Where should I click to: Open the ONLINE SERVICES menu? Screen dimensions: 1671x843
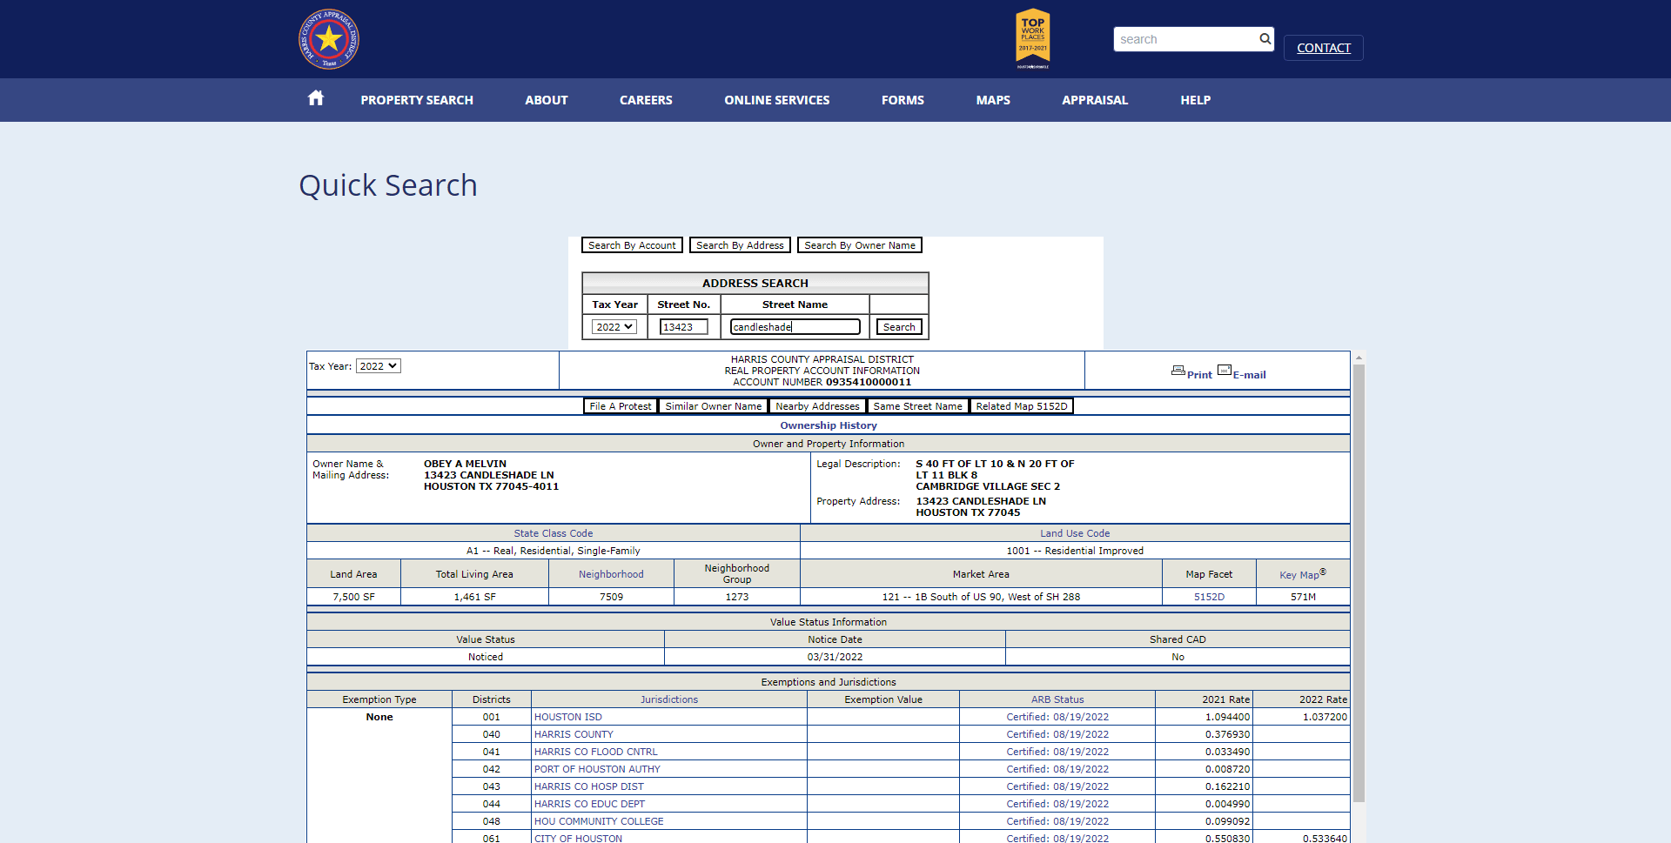tap(777, 100)
